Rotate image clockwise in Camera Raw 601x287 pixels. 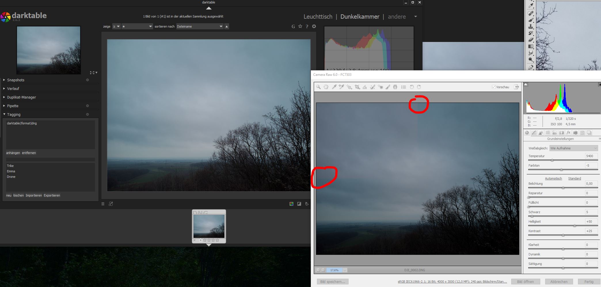(419, 87)
